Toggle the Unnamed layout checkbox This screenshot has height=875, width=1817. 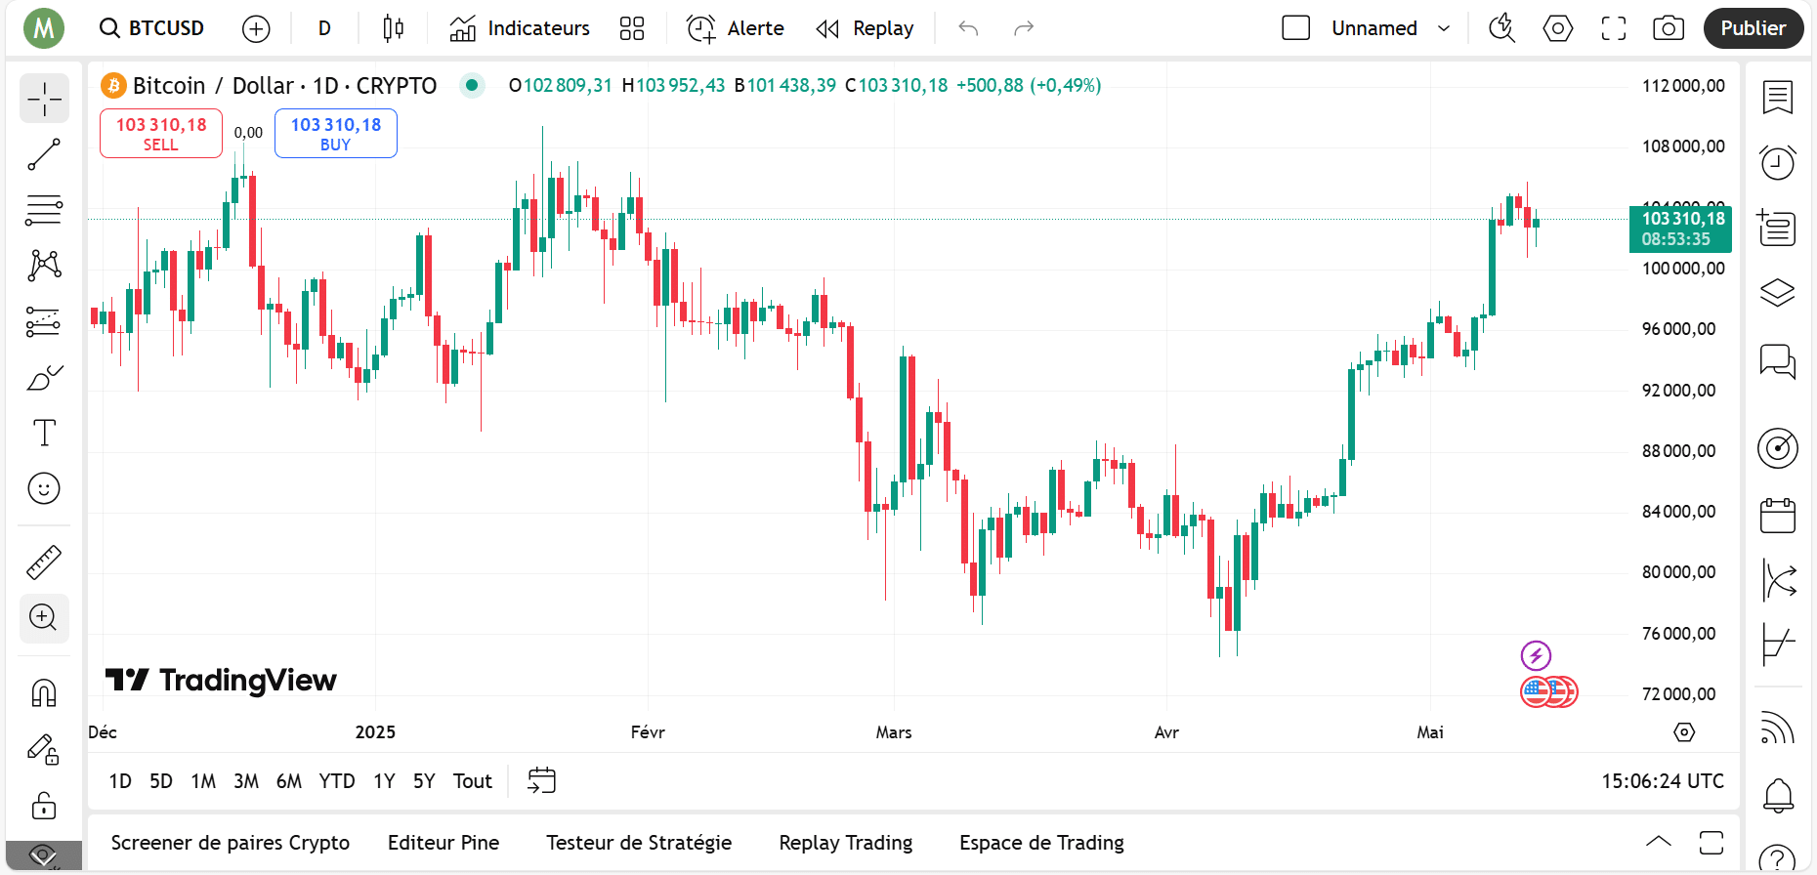1295,28
